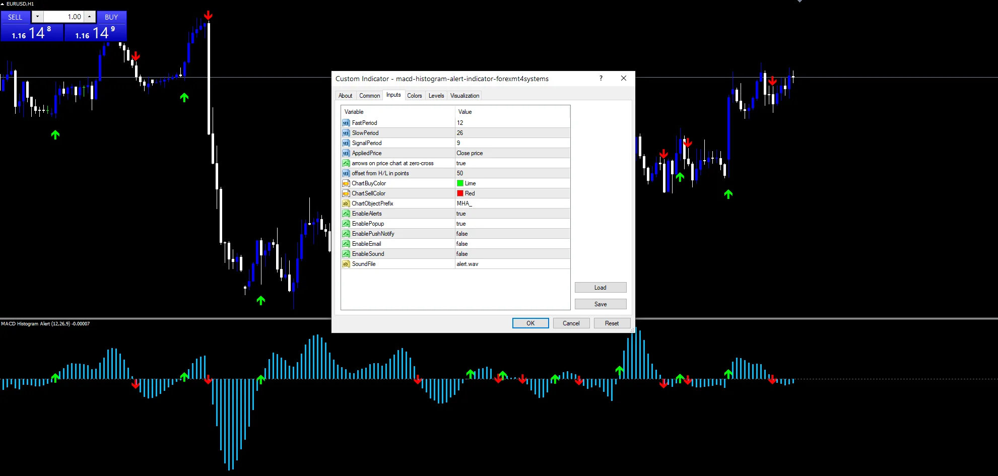Click the SlowPeriod value 26

[x=512, y=133]
